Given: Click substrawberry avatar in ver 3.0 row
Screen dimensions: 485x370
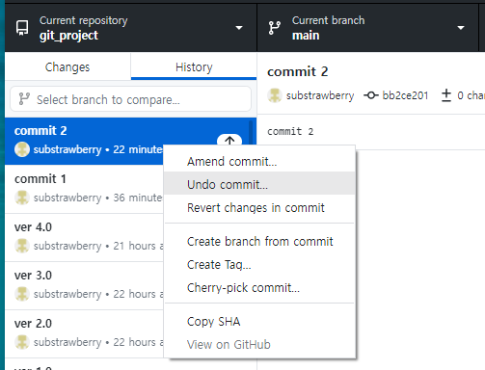Looking at the screenshot, I should pyautogui.click(x=22, y=294).
